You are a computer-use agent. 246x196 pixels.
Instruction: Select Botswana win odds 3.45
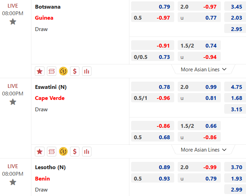[x=236, y=7]
